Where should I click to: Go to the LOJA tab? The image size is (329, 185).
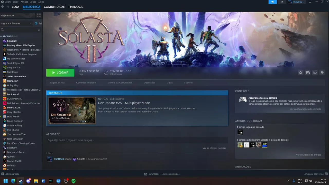tap(15, 7)
